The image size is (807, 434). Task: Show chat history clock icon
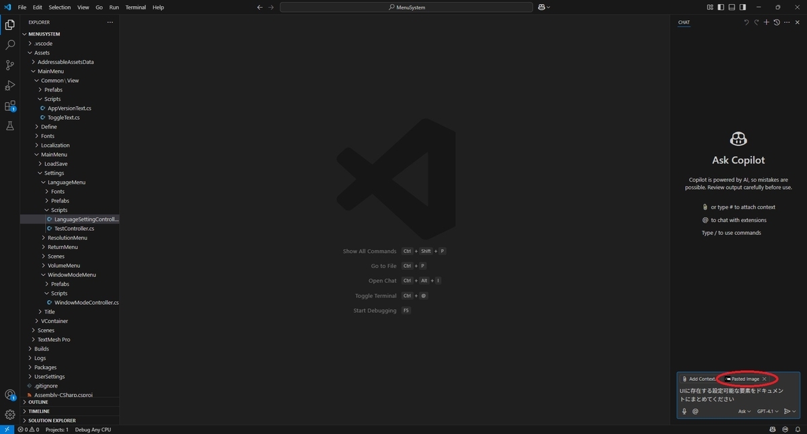pos(777,22)
